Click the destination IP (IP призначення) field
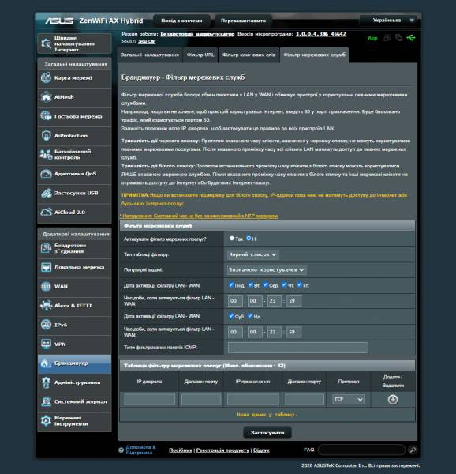The height and width of the screenshot is (474, 456). (253, 399)
